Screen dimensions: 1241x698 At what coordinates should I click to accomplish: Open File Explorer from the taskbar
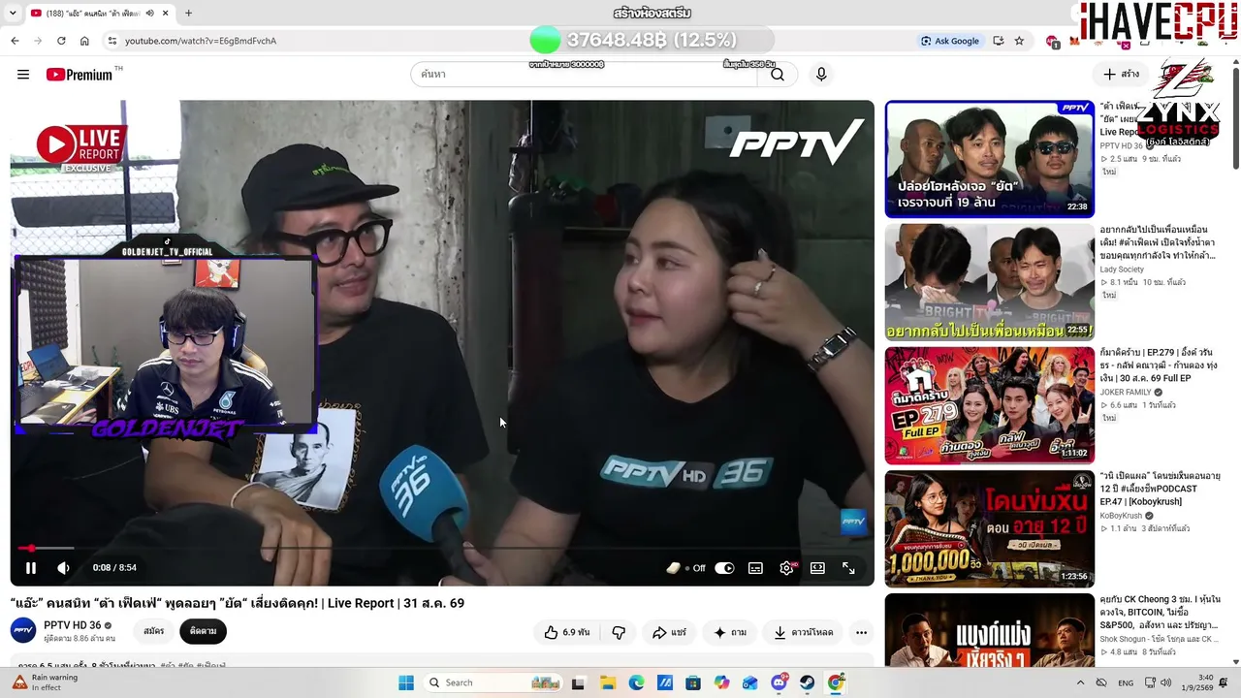(608, 682)
